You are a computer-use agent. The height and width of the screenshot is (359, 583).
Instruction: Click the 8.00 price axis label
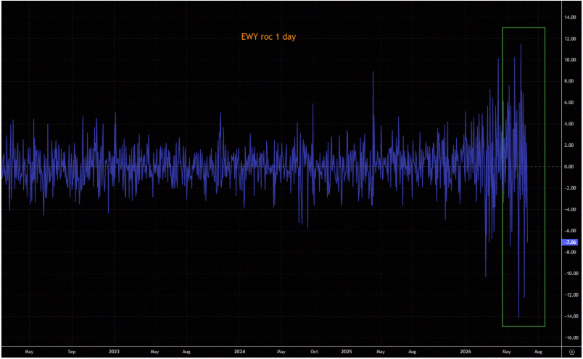coord(569,81)
